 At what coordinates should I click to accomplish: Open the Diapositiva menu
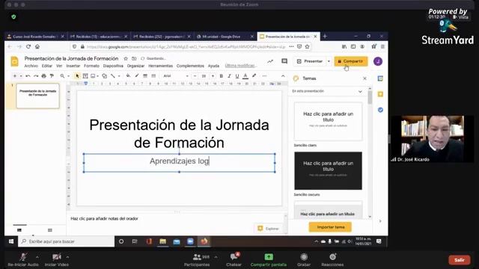(x=113, y=66)
